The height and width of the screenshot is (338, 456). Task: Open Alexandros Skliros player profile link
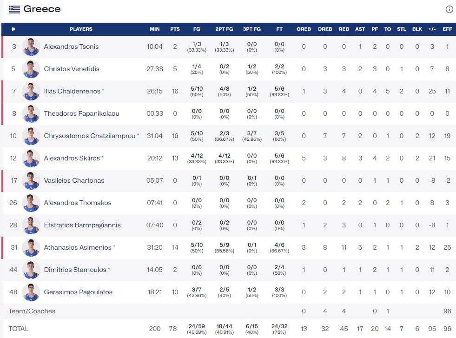pos(72,158)
